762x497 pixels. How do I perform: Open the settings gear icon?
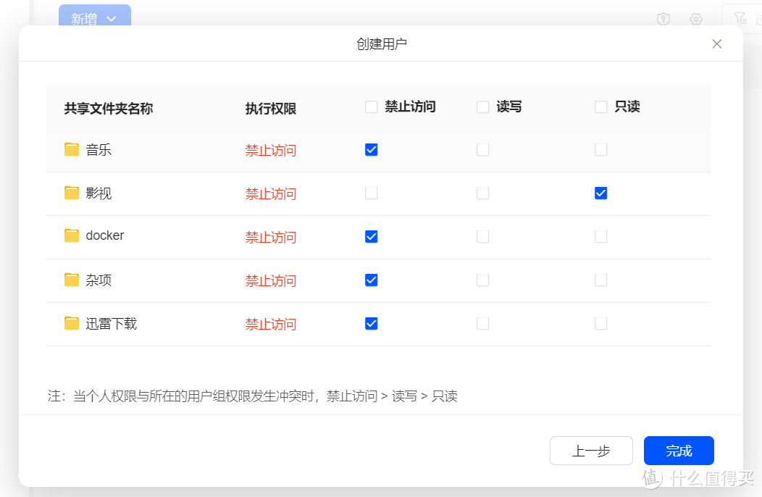tap(696, 19)
